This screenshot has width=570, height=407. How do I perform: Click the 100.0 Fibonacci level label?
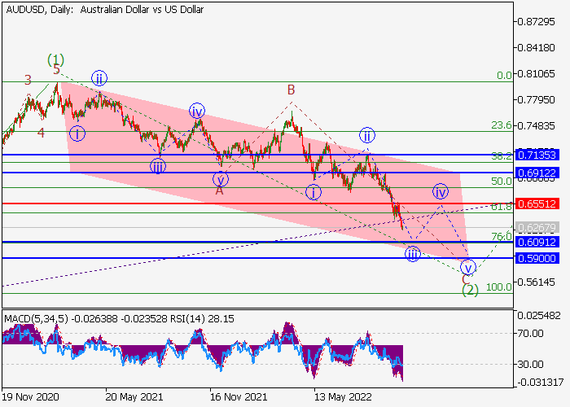click(498, 287)
